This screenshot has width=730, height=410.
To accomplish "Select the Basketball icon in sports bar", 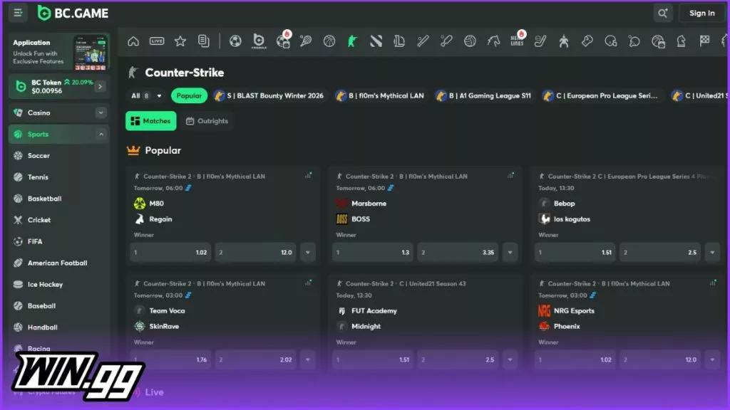I will pyautogui.click(x=329, y=41).
